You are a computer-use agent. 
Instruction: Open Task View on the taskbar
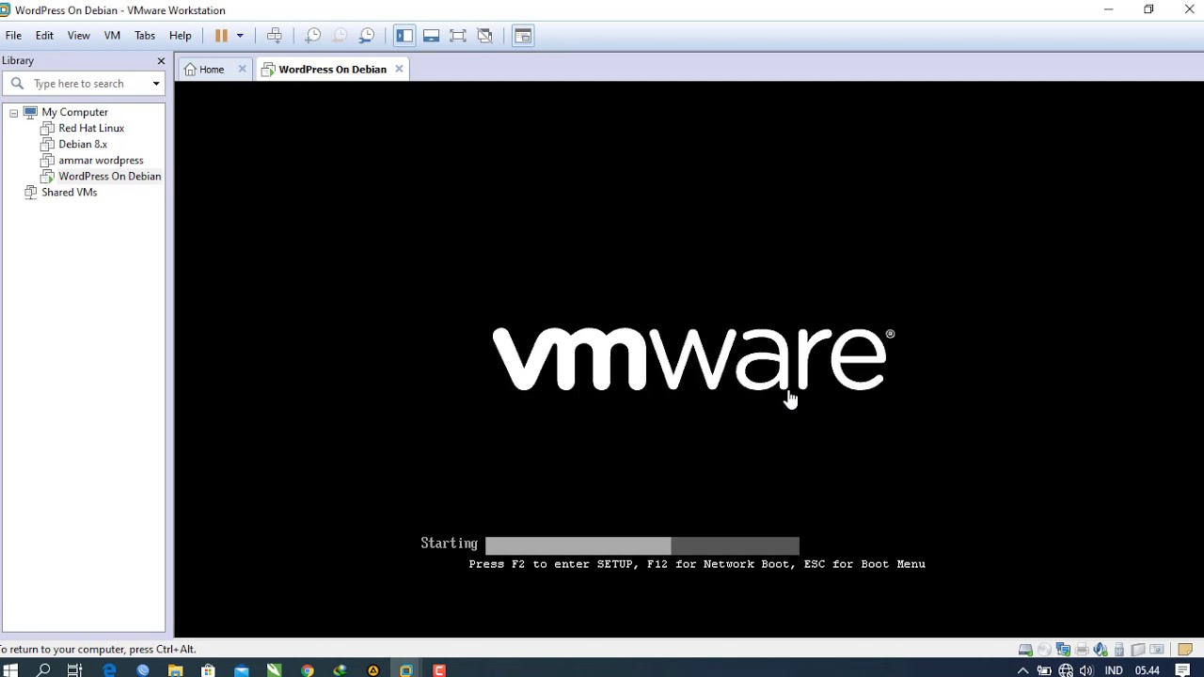tap(75, 670)
